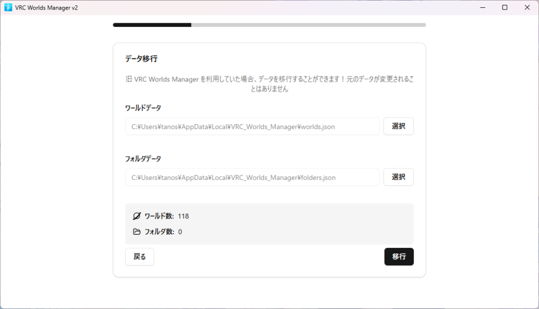Select the ワールドデータ label
Viewport: 539px width, 309px height.
pos(143,108)
